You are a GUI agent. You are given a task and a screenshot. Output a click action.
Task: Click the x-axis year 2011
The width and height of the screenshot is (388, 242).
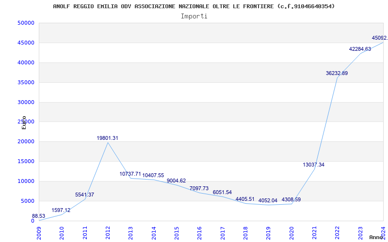click(85, 233)
